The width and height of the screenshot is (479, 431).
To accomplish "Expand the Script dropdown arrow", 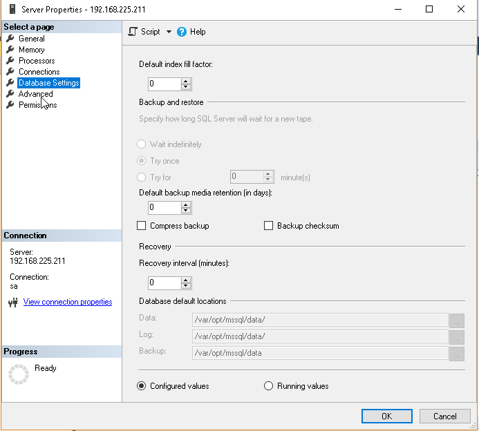I will click(x=169, y=32).
